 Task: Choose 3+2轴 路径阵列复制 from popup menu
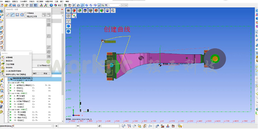point(13,71)
